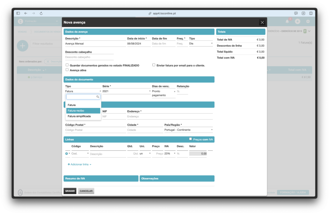The image size is (329, 214).
Task: Click the CANCELAR button
Action: 86,191
